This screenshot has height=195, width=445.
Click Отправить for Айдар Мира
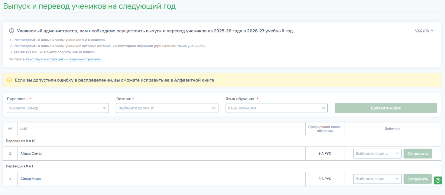pos(418,179)
